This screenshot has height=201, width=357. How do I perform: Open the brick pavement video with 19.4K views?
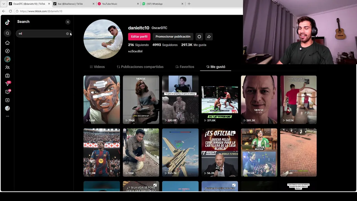[298, 152]
